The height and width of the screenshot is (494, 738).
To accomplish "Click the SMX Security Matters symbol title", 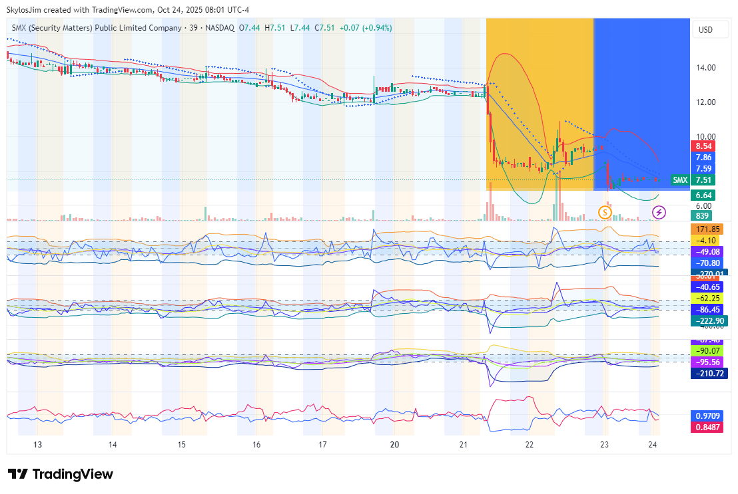I will (x=97, y=28).
